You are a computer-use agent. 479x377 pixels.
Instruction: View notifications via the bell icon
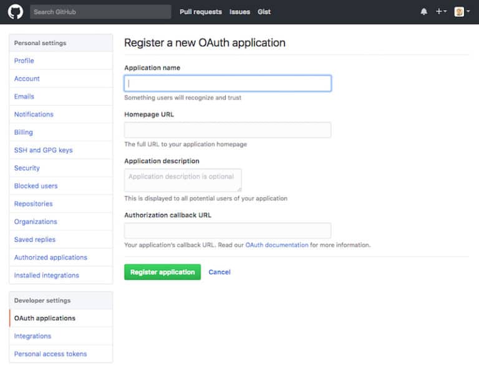[423, 12]
